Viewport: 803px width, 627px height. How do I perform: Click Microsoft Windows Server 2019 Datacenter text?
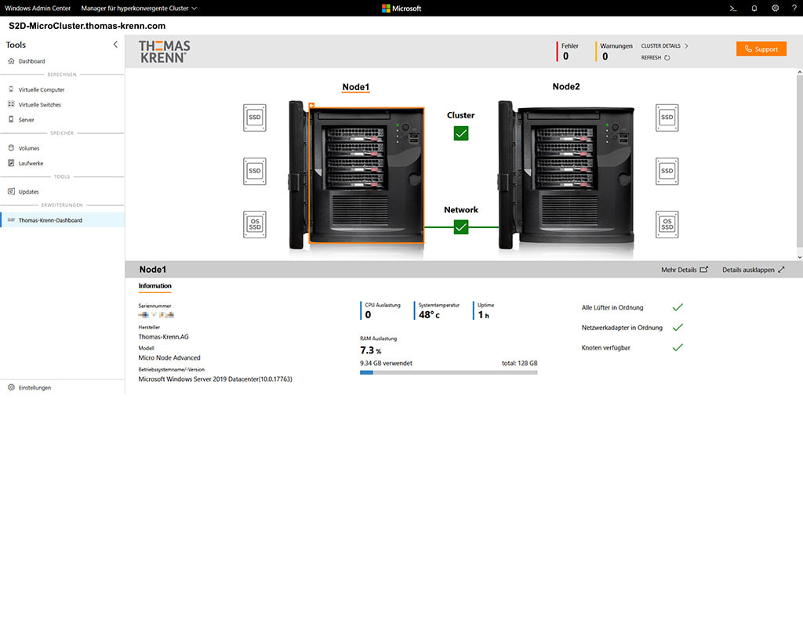click(215, 379)
